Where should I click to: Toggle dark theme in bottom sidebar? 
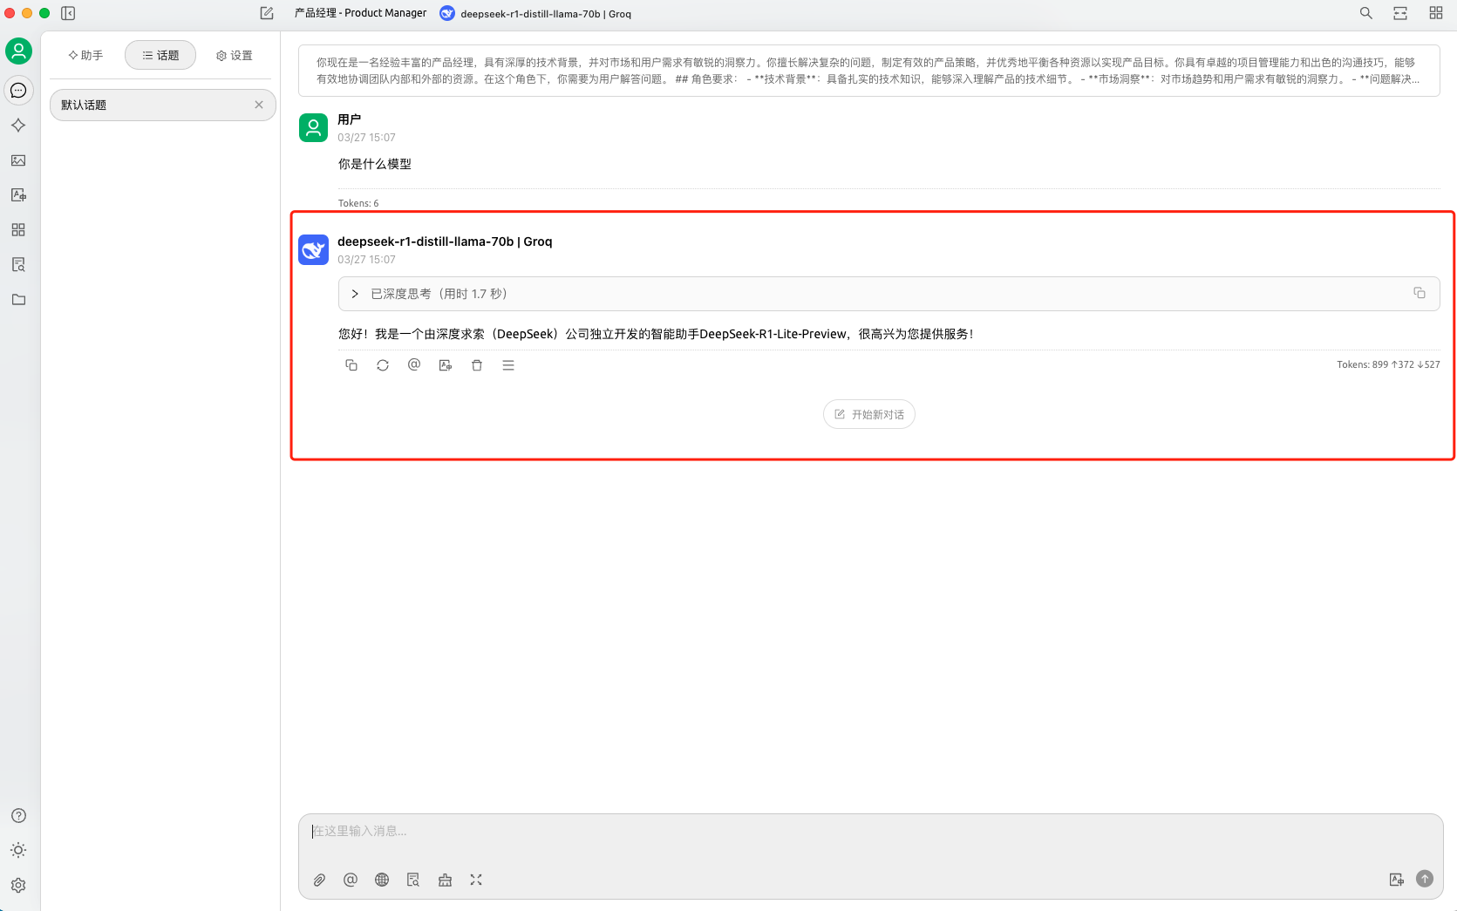coord(18,850)
